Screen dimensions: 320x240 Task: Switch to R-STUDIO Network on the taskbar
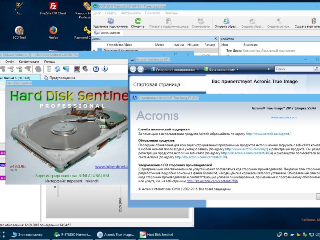tap(73, 235)
